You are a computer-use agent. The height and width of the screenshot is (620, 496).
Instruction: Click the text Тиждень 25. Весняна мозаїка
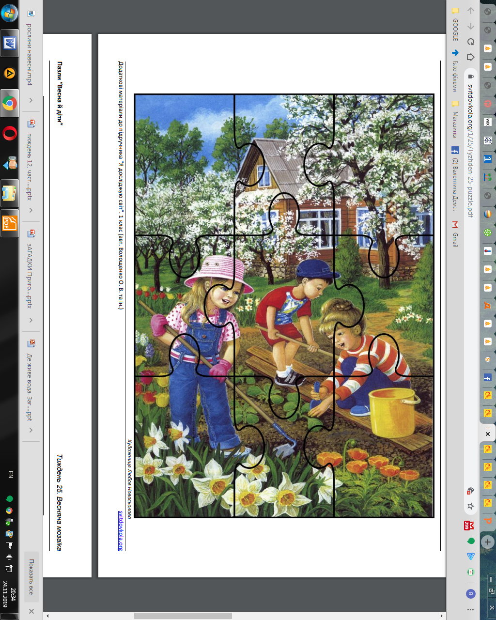point(59,502)
